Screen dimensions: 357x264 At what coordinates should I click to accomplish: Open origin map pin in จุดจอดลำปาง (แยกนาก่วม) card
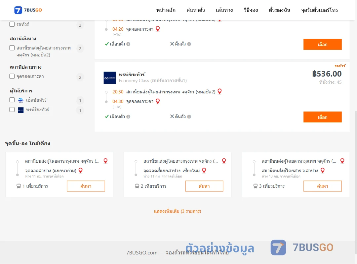tap(105, 161)
